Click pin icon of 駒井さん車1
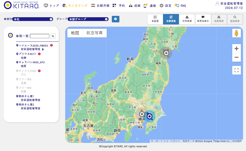The image size is (246, 151). click(17, 96)
